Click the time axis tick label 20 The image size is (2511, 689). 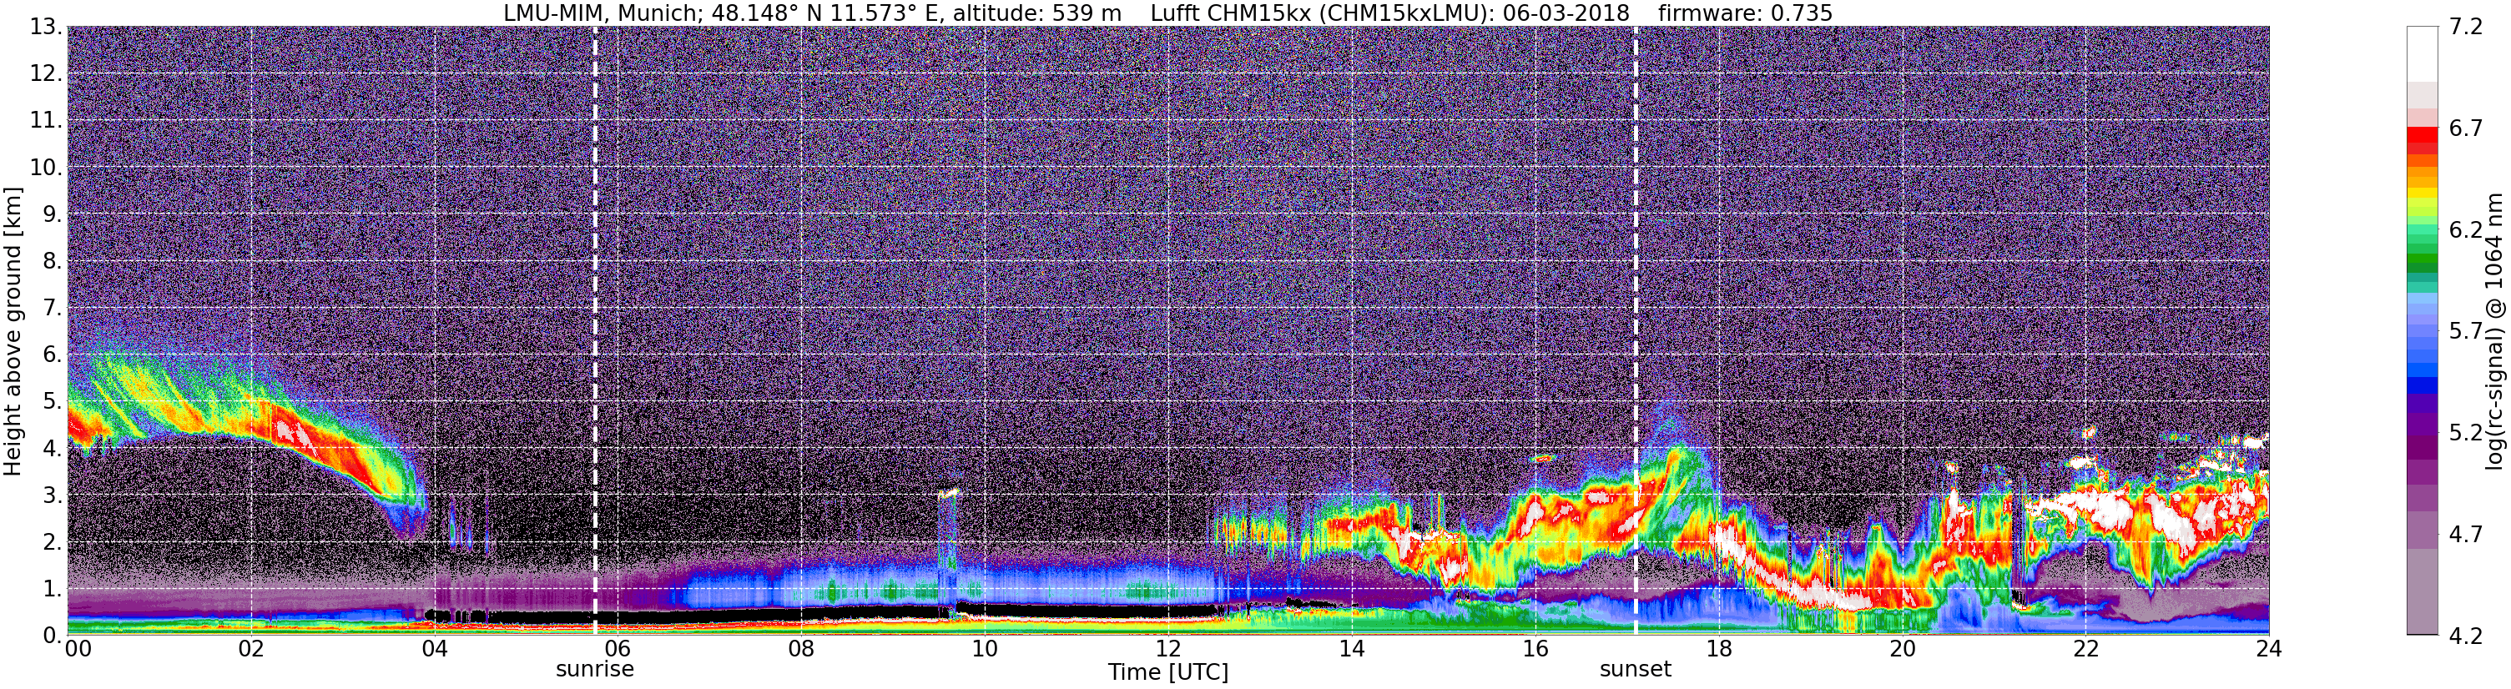[x=1902, y=649]
